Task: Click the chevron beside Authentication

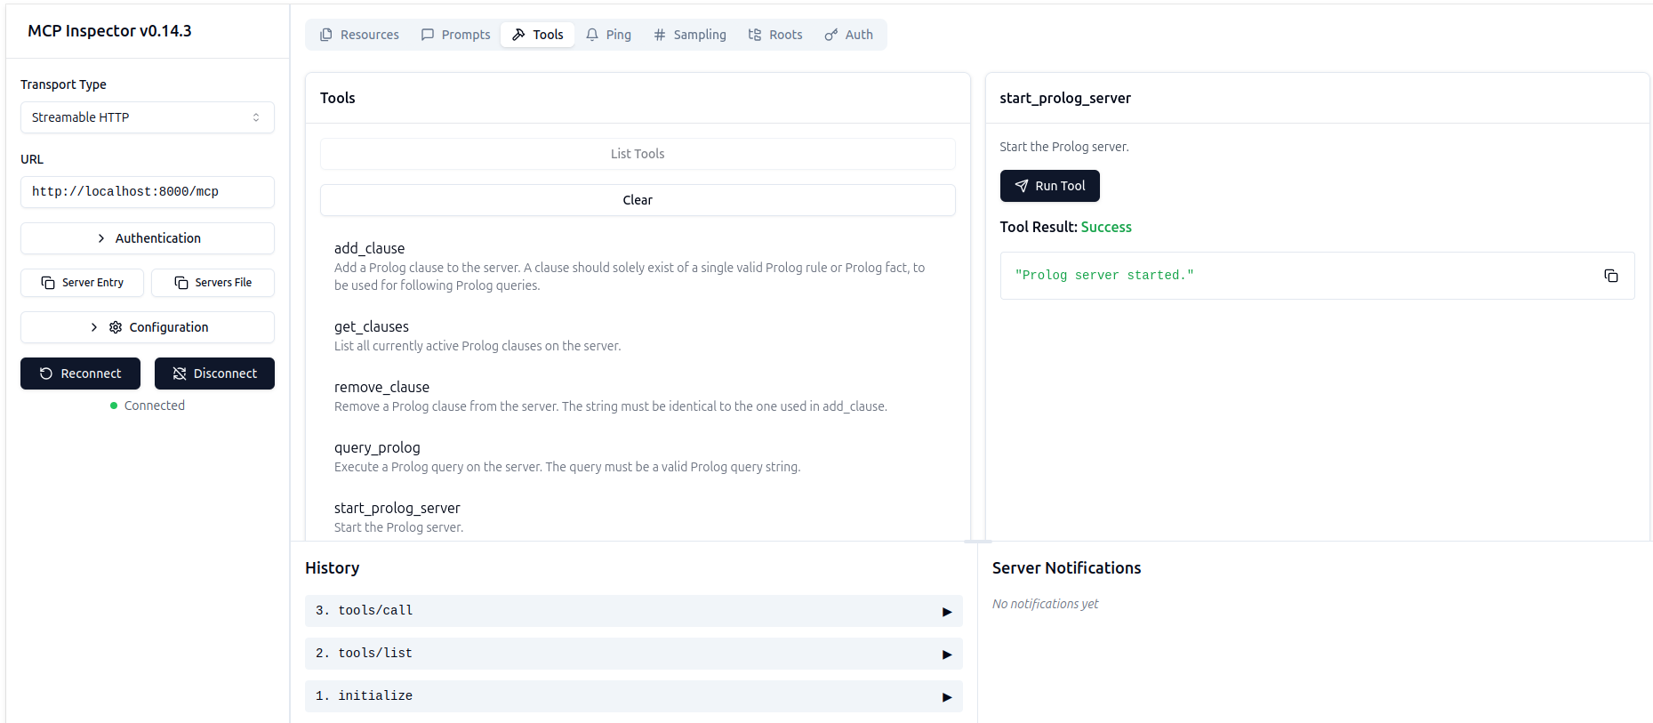Action: click(100, 238)
